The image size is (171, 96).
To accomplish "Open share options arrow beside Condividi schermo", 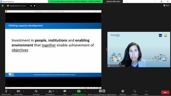I will tap(85, 91).
